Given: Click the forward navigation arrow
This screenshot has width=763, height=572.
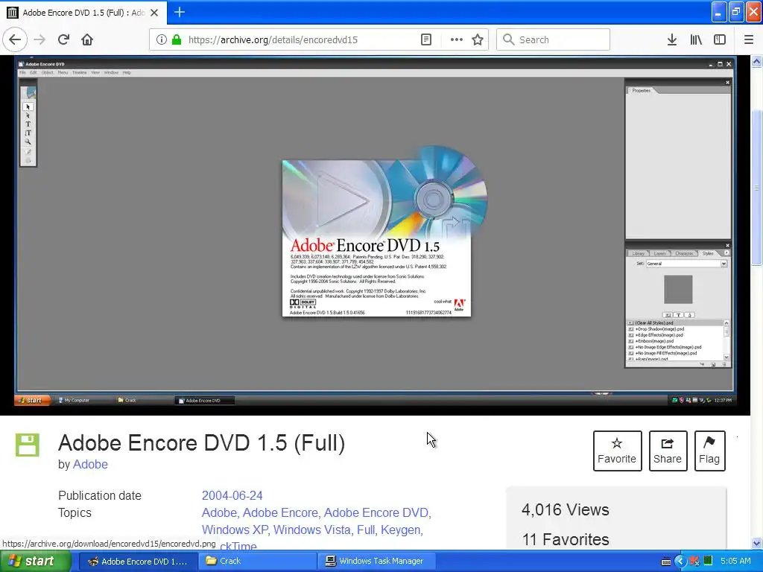Looking at the screenshot, I should pyautogui.click(x=39, y=40).
